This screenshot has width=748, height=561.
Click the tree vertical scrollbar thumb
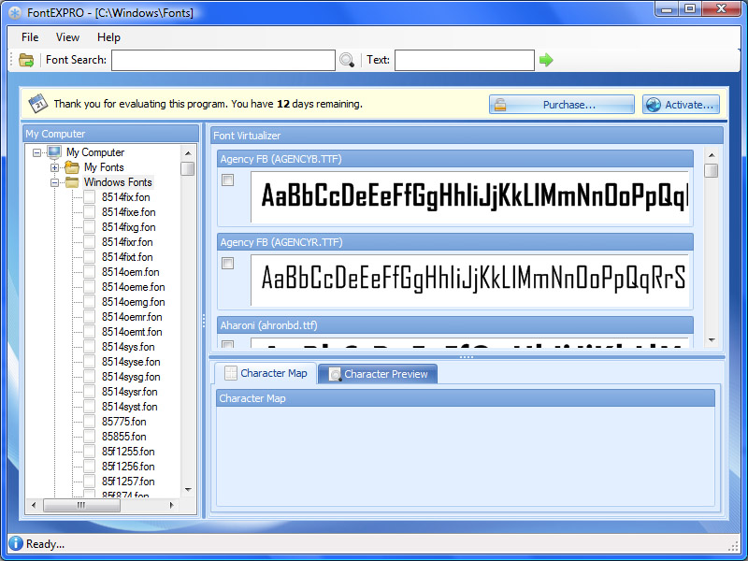188,169
